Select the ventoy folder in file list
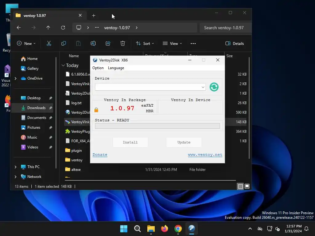Viewport: 315px width, 236px height. pyautogui.click(x=77, y=160)
